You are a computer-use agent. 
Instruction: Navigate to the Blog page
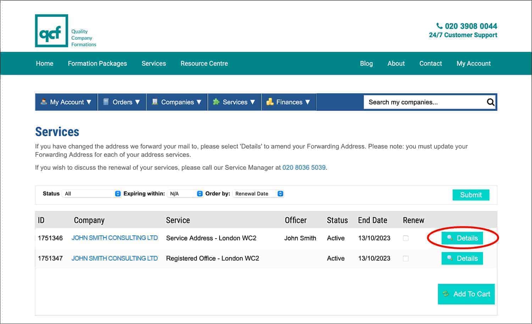pos(366,63)
